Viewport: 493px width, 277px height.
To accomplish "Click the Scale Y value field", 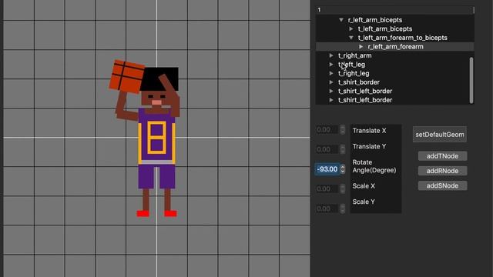I will click(x=327, y=209).
